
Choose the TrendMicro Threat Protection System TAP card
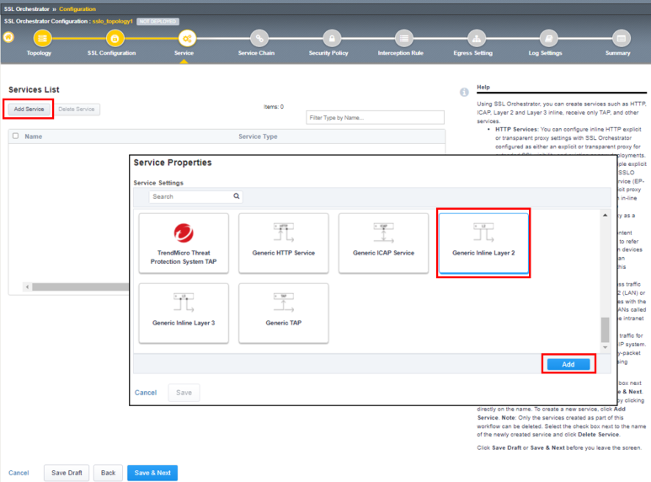(184, 244)
